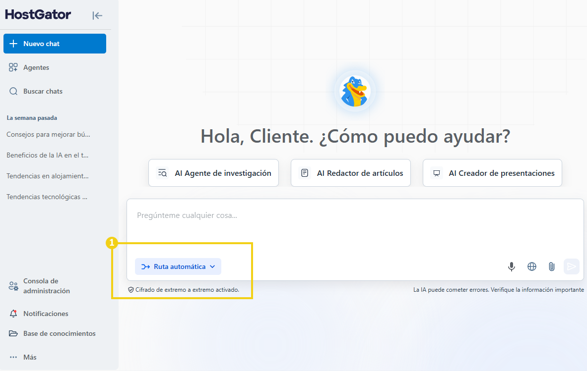Click the folder icon of Base de conocimientos

click(13, 333)
